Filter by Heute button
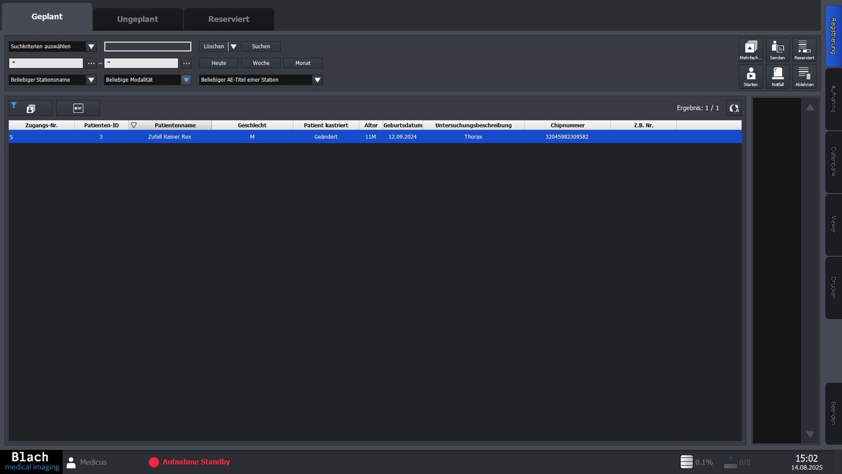 point(218,63)
